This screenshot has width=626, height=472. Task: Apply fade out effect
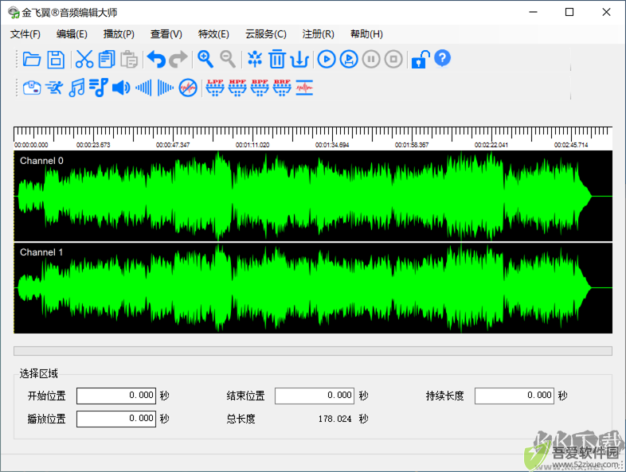point(166,88)
